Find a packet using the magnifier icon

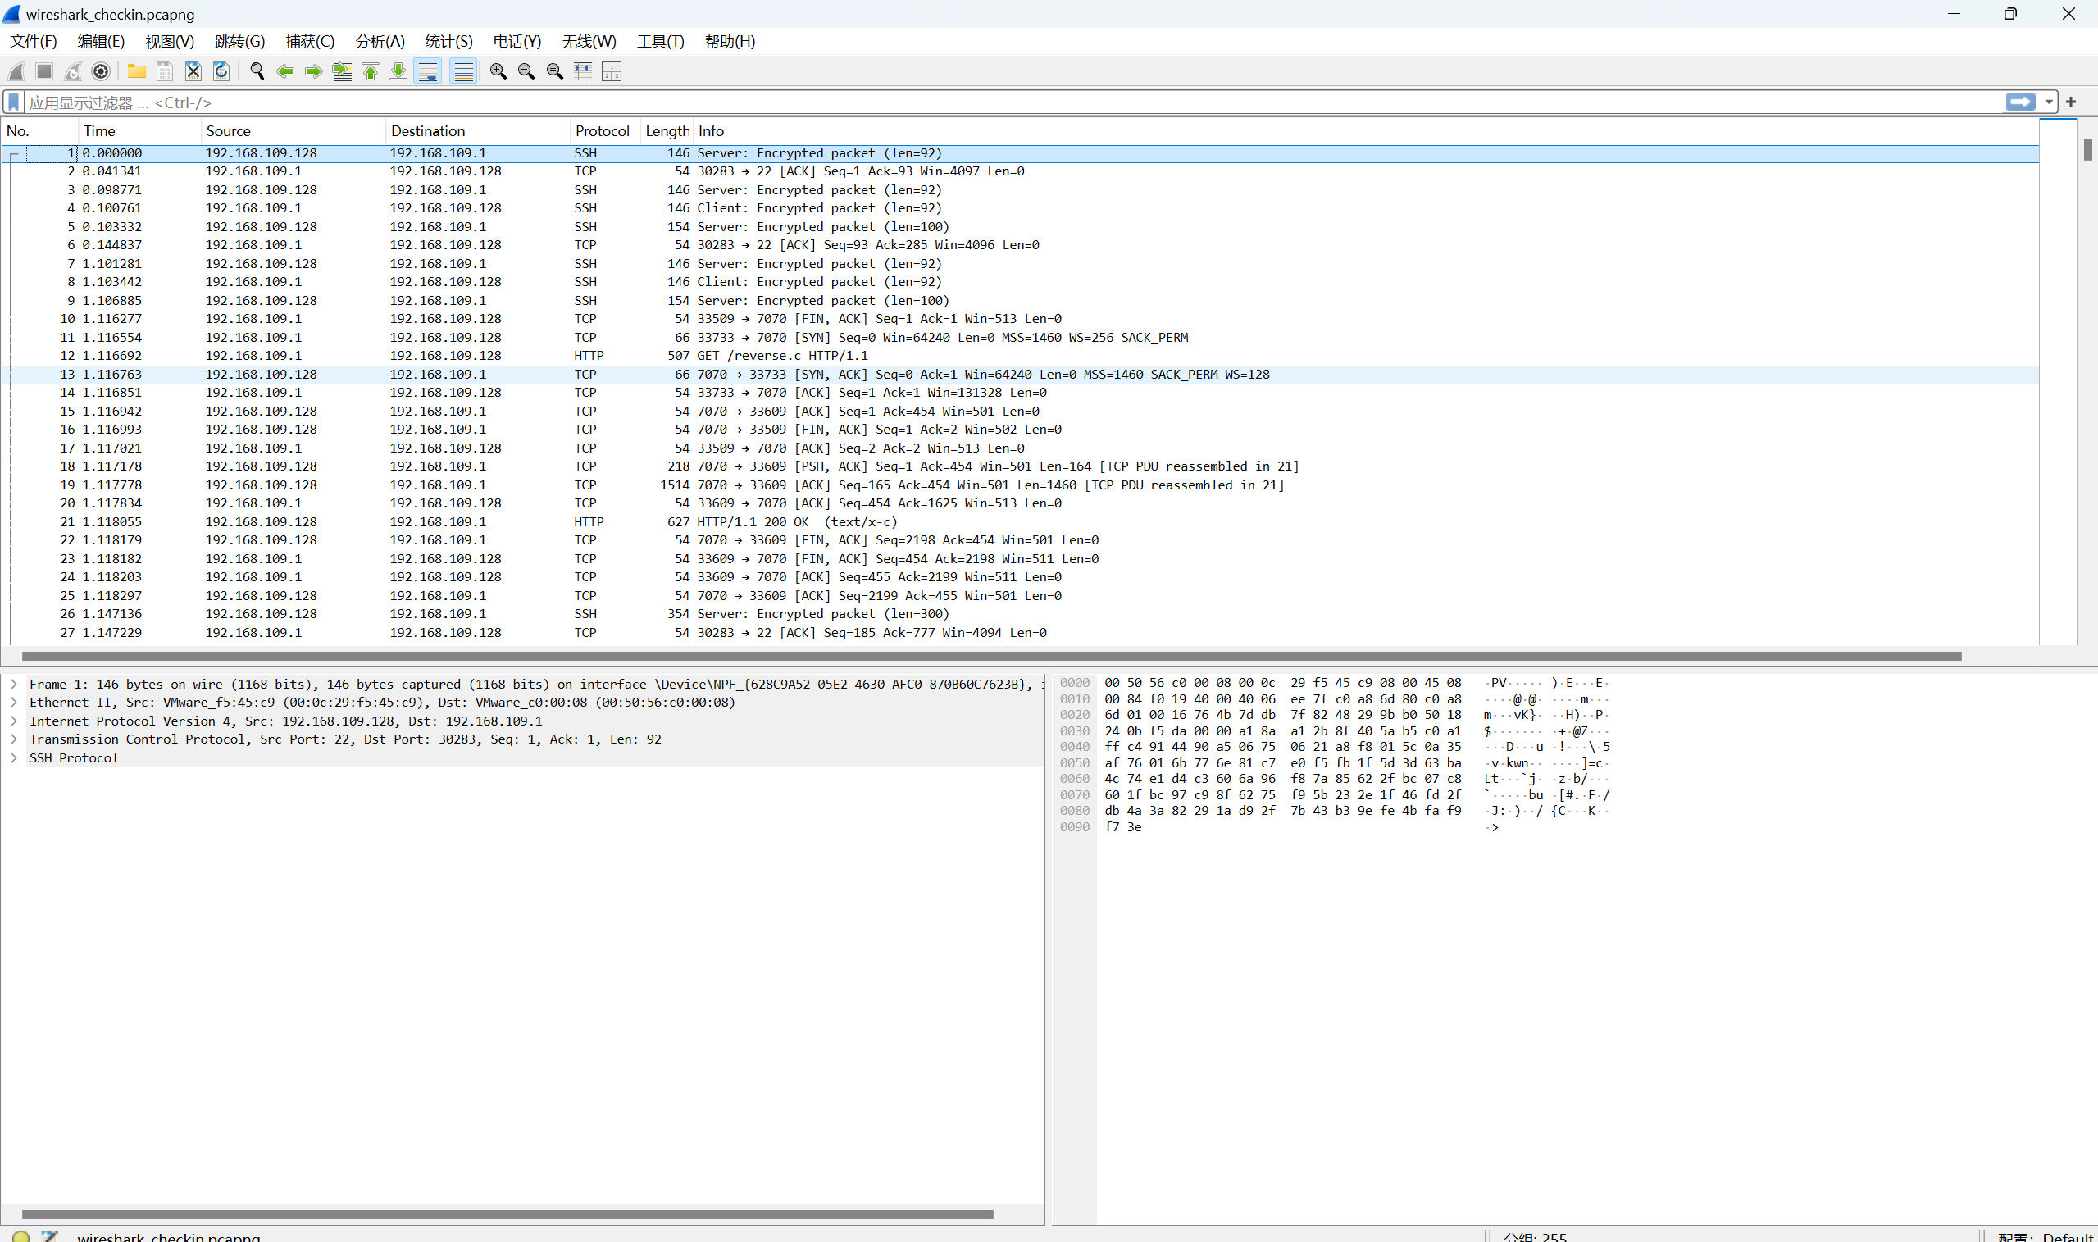[257, 71]
